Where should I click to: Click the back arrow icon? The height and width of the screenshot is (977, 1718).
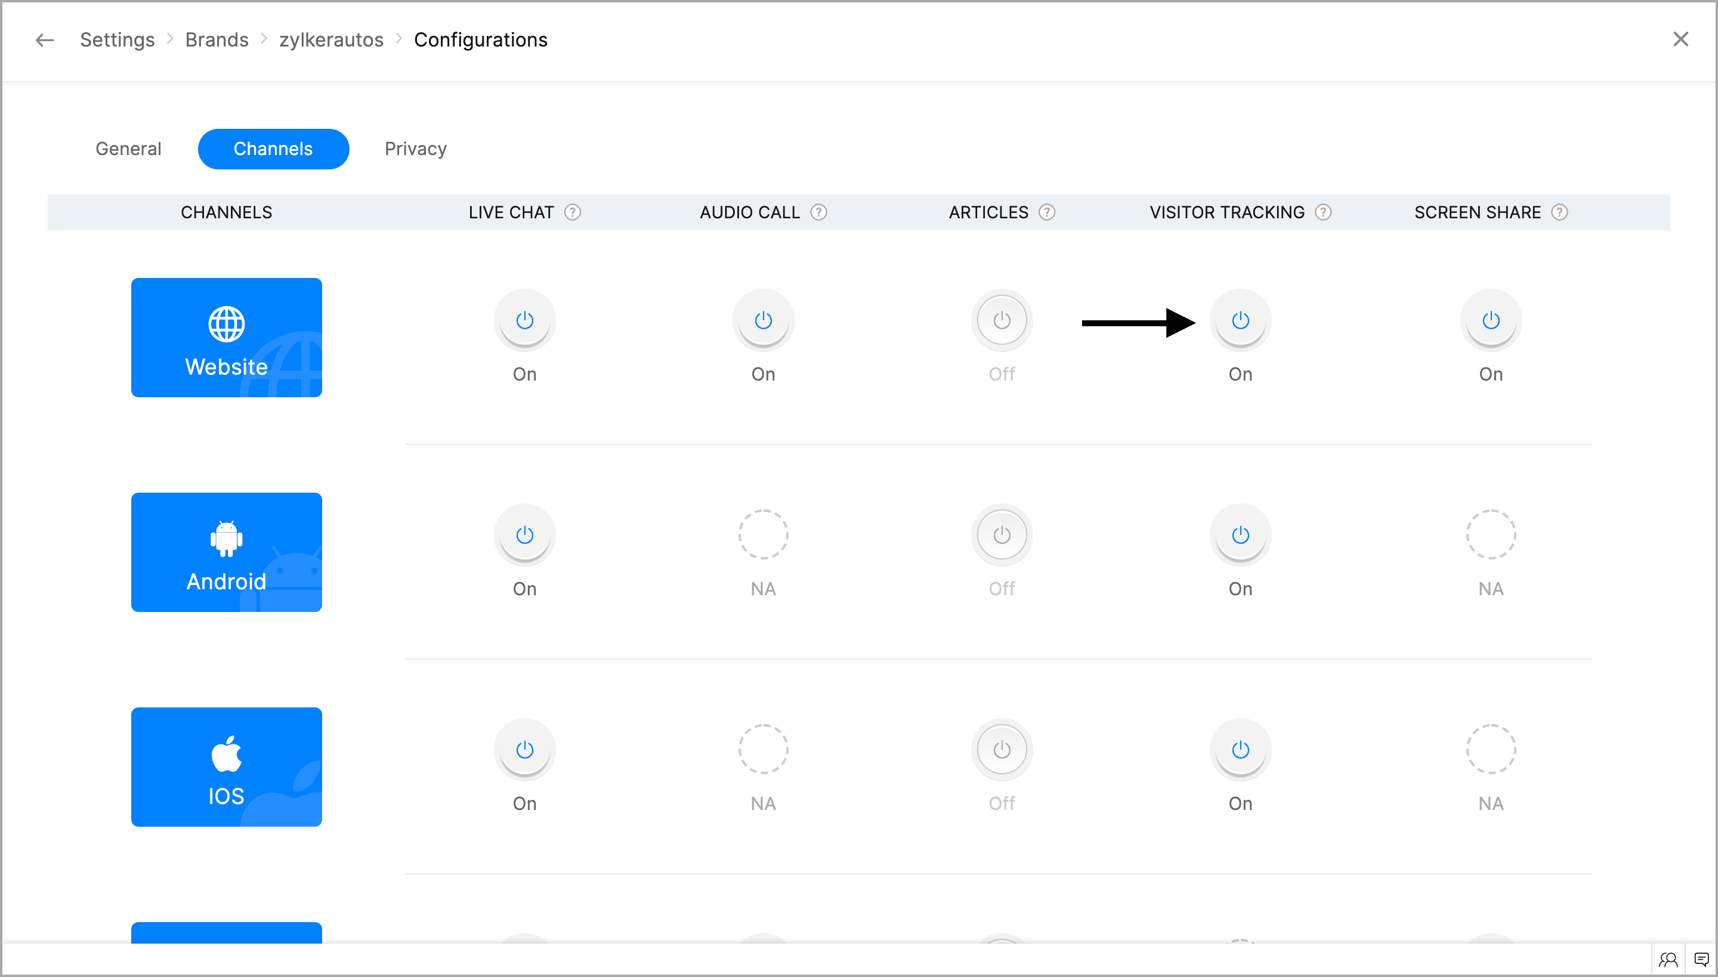44,39
